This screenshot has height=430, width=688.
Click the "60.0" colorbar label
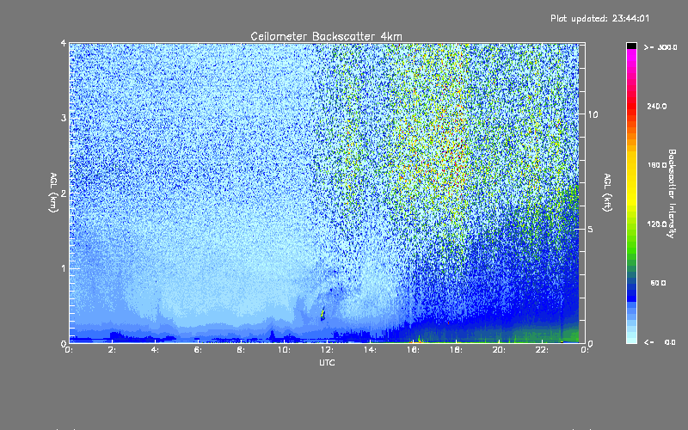pos(658,283)
